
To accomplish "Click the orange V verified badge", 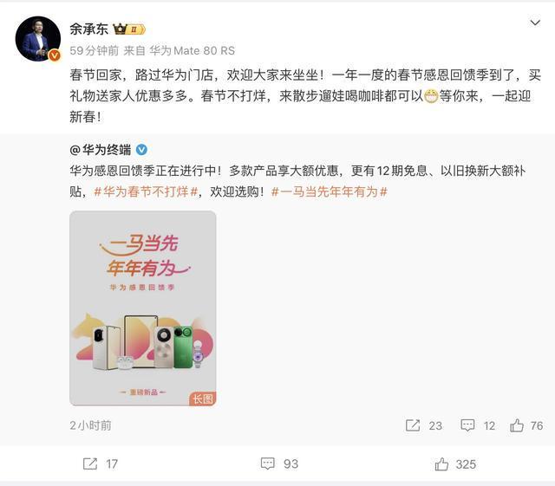I will coord(54,55).
